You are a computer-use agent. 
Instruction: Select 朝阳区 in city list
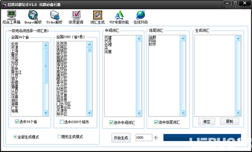pyautogui.click(x=62, y=61)
